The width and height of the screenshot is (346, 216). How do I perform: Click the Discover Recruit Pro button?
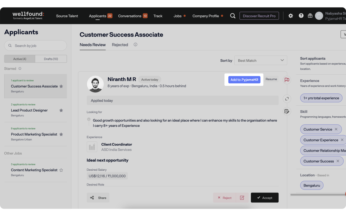pos(259,16)
